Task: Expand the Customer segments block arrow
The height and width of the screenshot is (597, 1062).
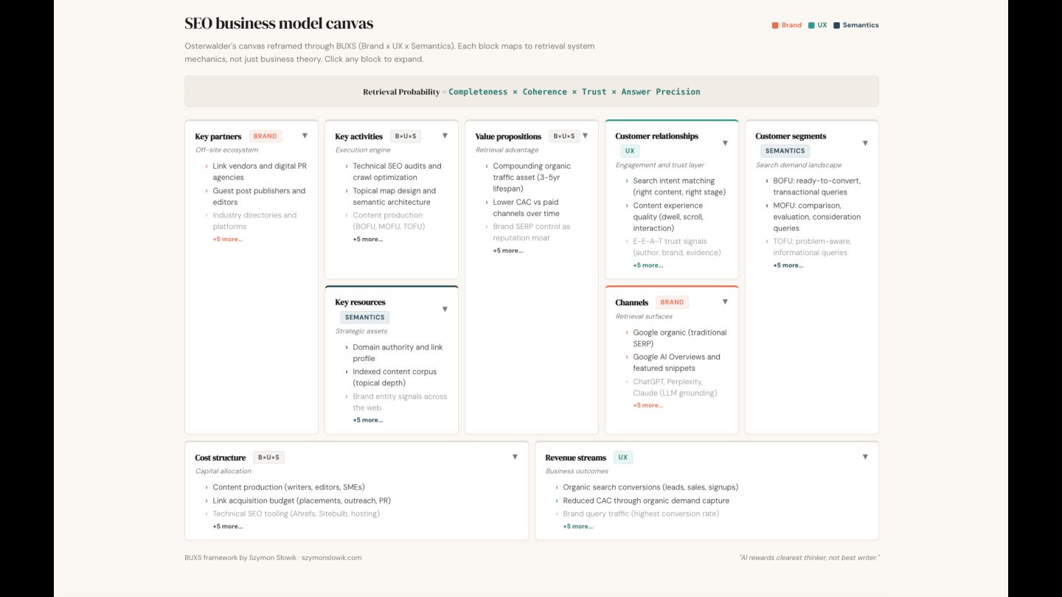Action: (x=865, y=143)
